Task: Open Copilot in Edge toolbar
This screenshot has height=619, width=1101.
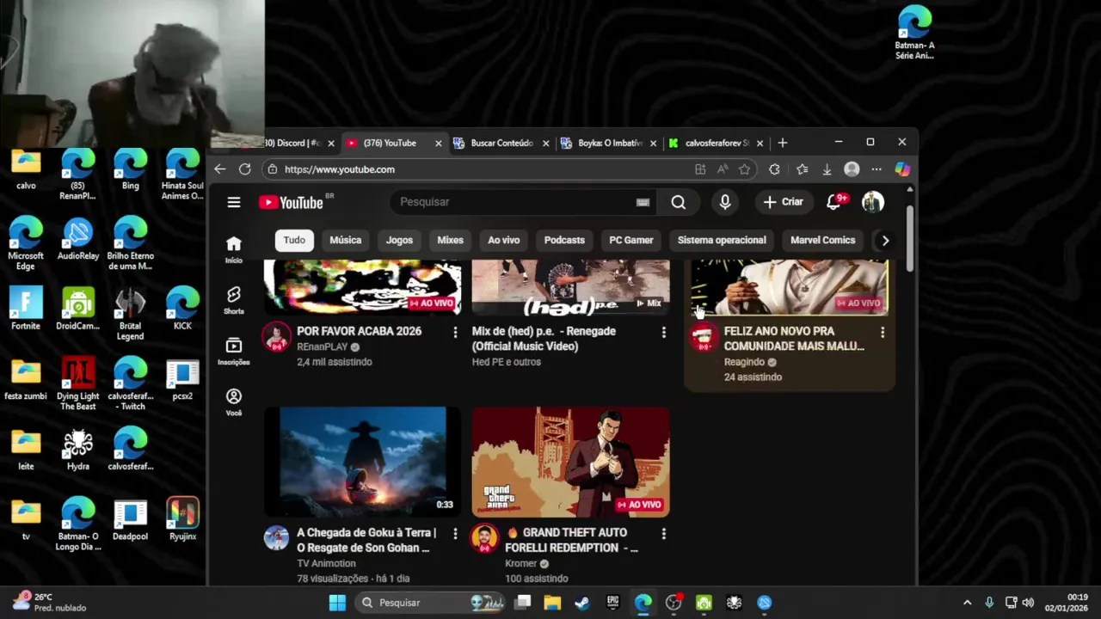Action: coord(902,169)
